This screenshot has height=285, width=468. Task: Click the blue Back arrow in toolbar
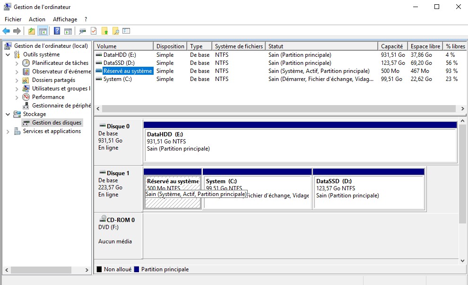coord(6,31)
